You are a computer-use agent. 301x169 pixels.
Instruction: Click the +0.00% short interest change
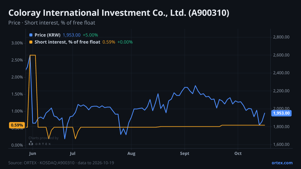(x=125, y=42)
